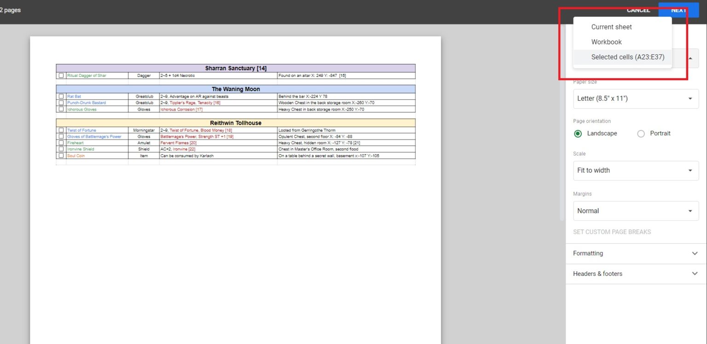Click the Soul Coin item name

(76, 156)
